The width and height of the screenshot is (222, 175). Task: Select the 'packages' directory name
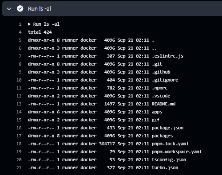point(162,136)
